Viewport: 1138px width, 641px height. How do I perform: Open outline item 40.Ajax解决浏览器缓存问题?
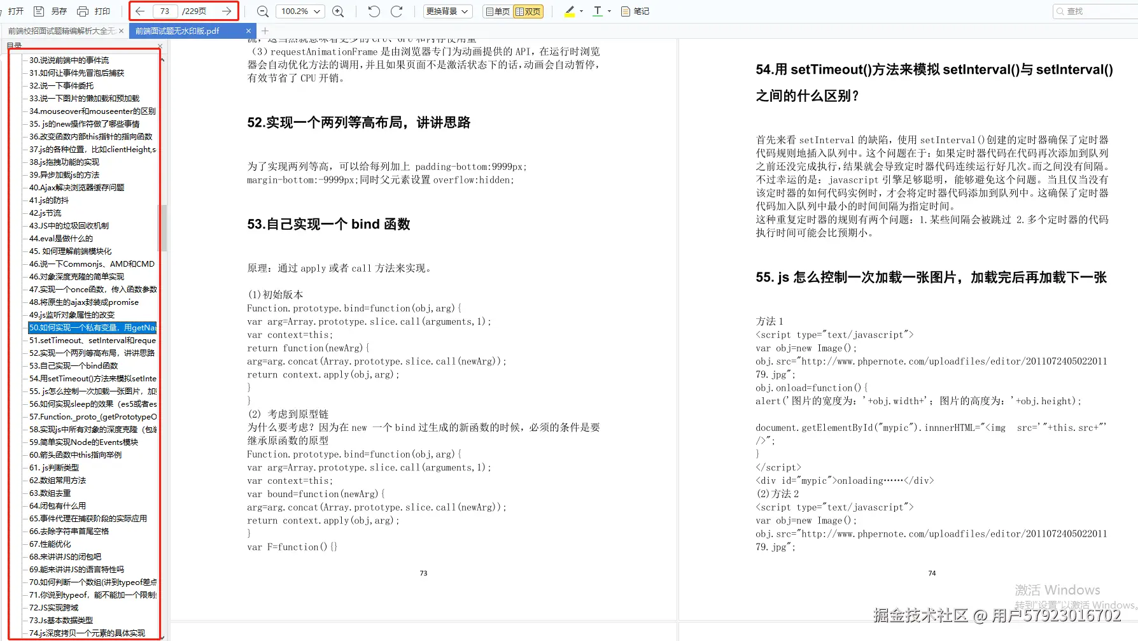(x=76, y=188)
